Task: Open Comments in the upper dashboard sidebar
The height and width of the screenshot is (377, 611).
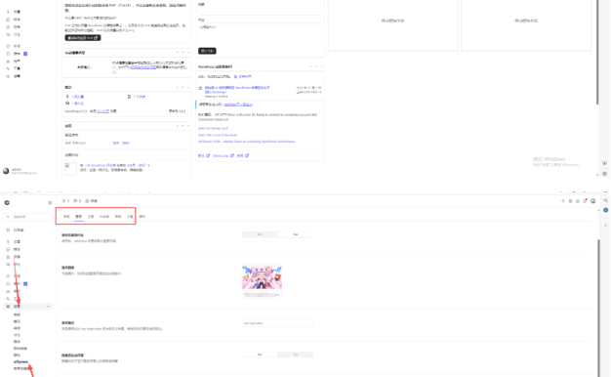Action: 17,34
